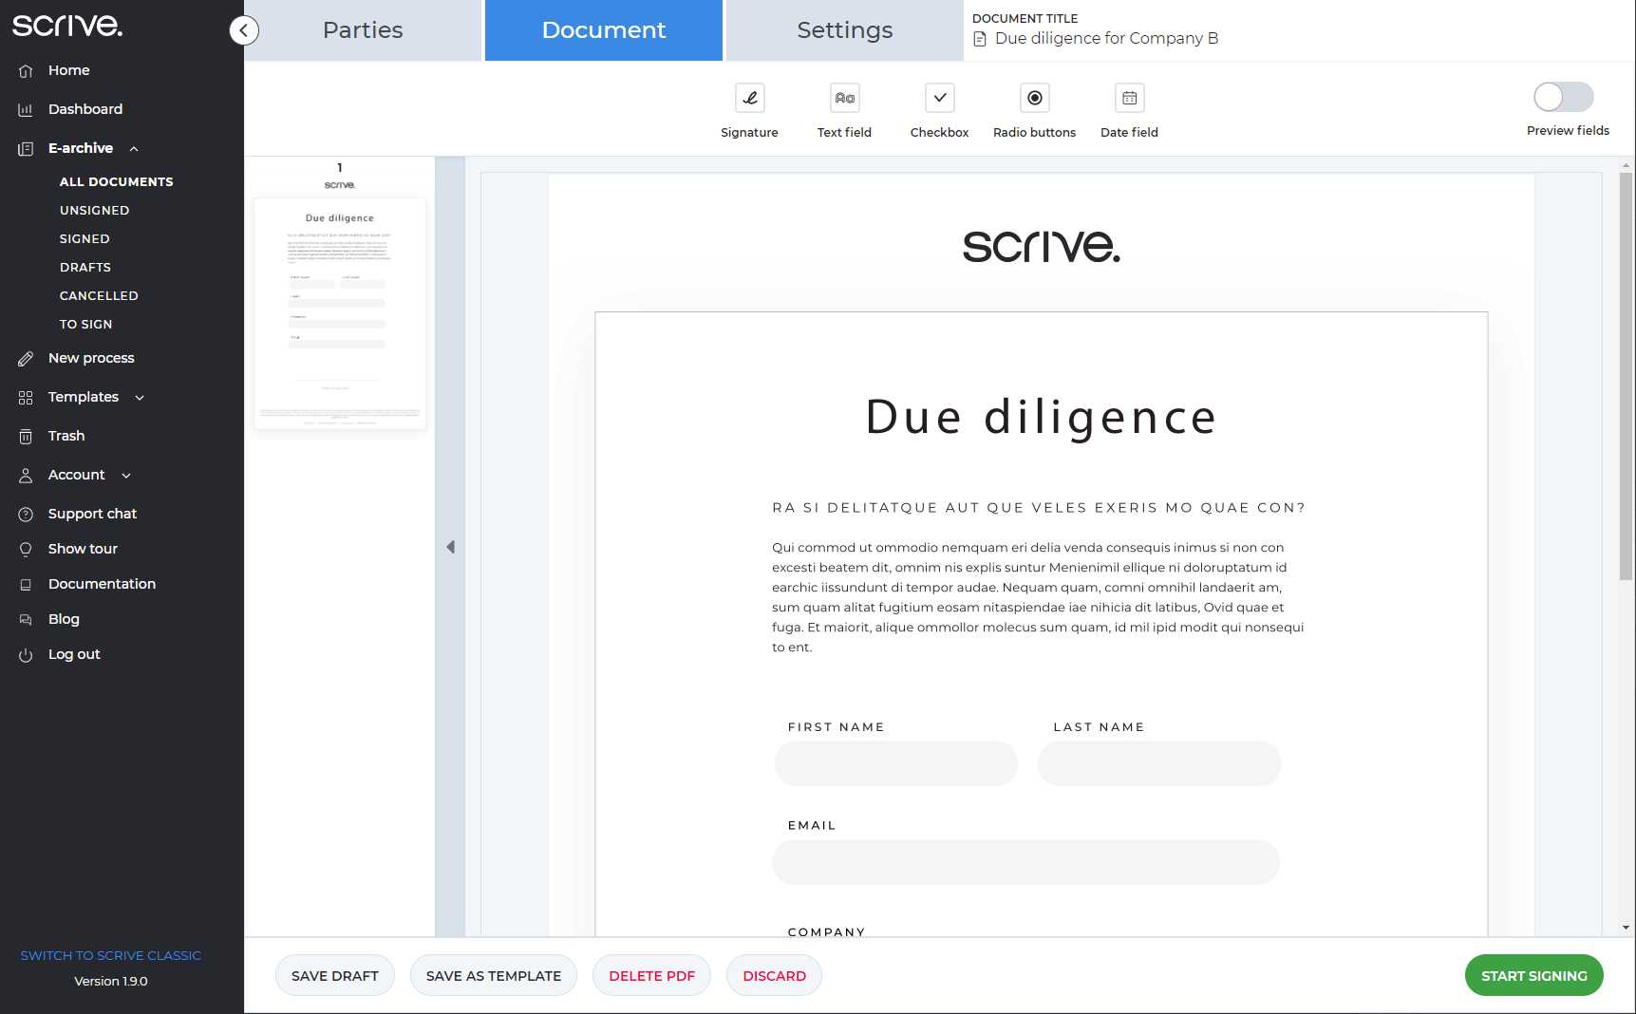The width and height of the screenshot is (1636, 1014).
Task: Click Start Signing button
Action: click(x=1534, y=975)
